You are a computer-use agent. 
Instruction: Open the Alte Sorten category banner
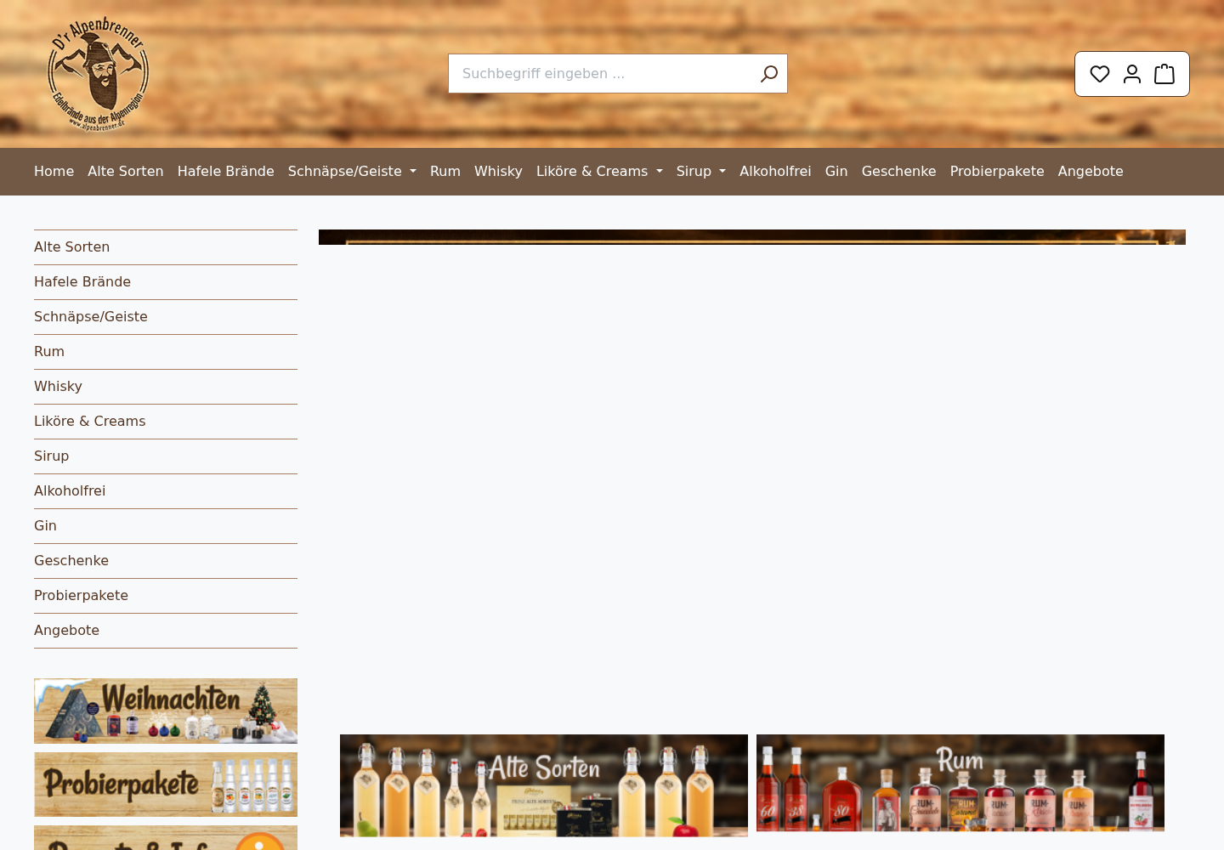click(544, 785)
